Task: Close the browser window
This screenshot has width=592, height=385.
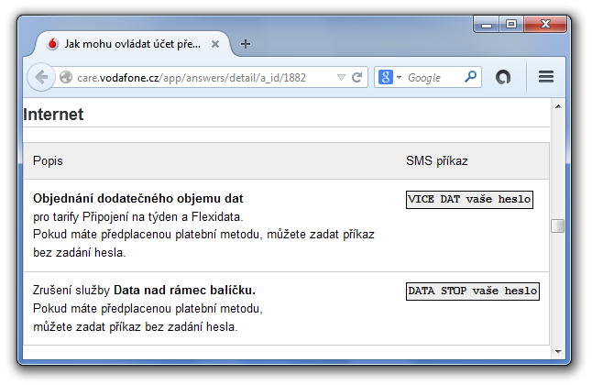Action: pos(545,25)
